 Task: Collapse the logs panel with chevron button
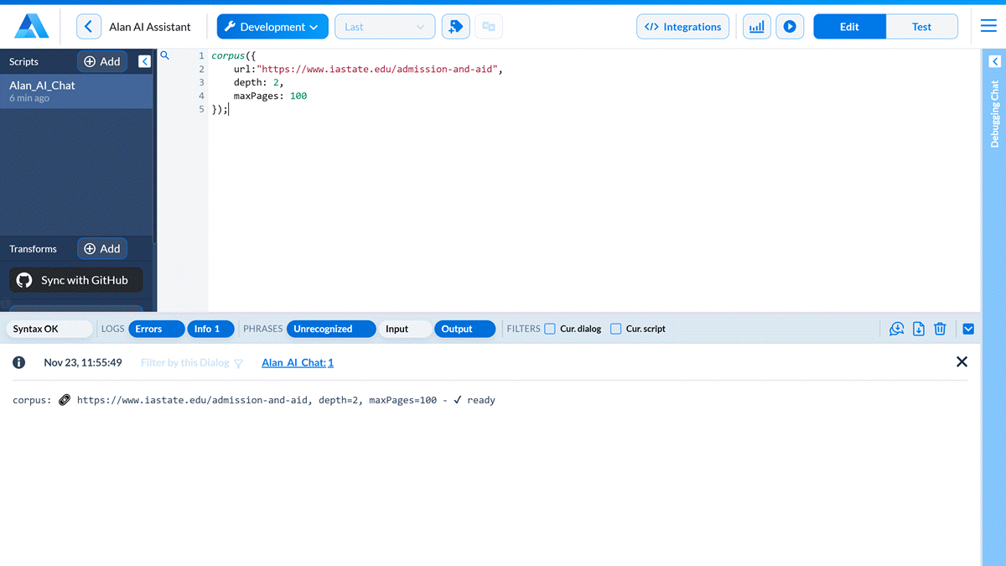(x=968, y=329)
